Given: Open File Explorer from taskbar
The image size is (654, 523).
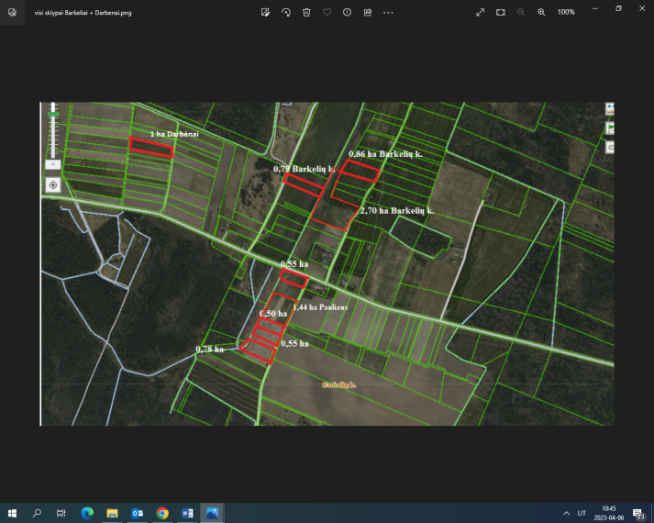Looking at the screenshot, I should pos(112,513).
